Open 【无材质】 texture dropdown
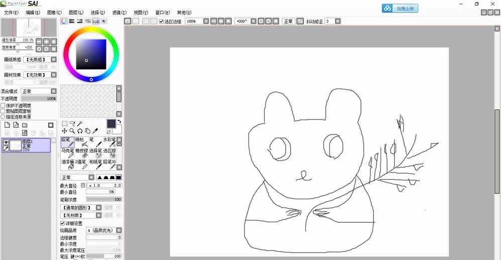 99,215
